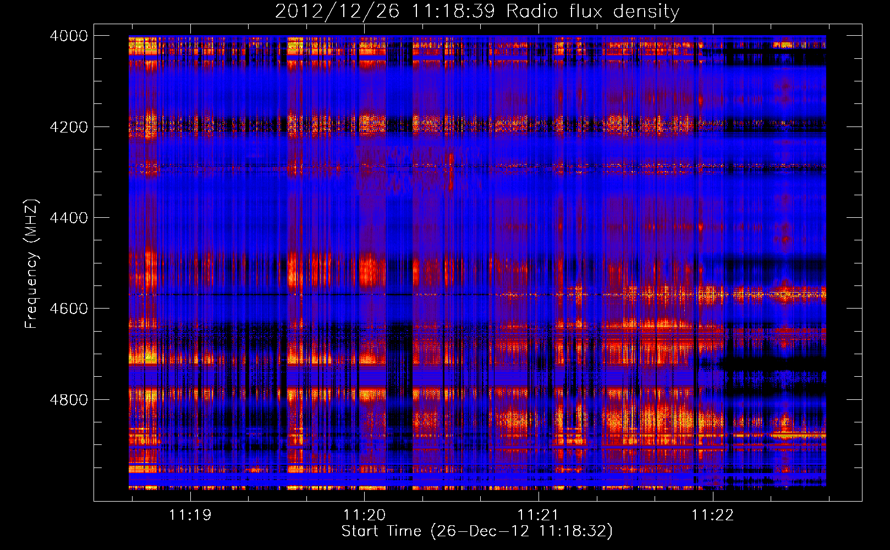Viewport: 890px width, 550px height.
Task: Click the 11:21 time axis label
Action: 538,515
